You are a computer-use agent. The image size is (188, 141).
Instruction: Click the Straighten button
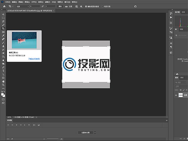69,6
